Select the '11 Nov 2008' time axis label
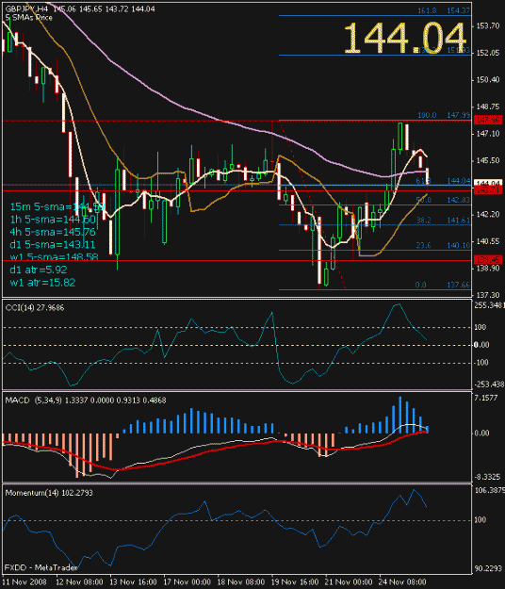The width and height of the screenshot is (505, 589). click(x=24, y=581)
